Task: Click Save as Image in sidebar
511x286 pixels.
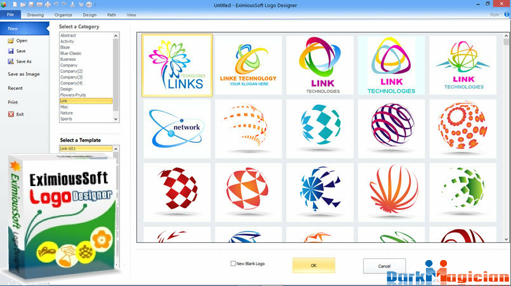Action: coord(23,74)
